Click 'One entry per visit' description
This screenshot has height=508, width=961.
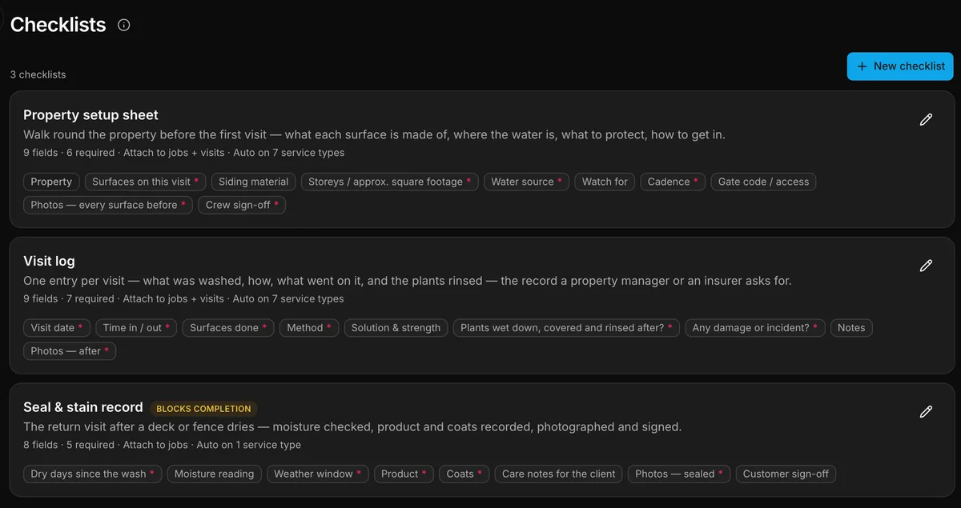pyautogui.click(x=408, y=281)
